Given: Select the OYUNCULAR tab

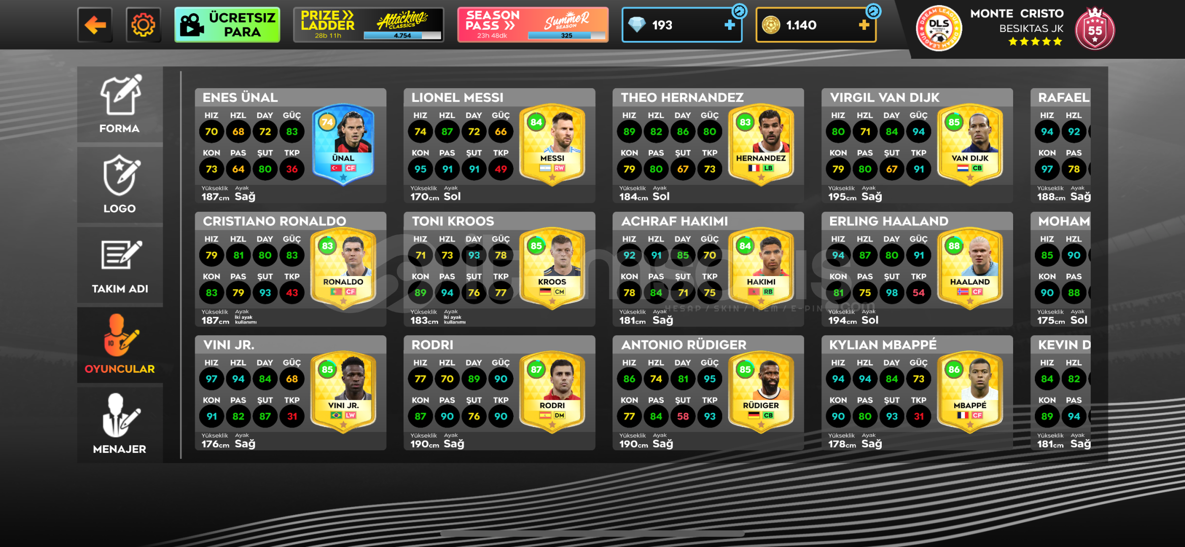Looking at the screenshot, I should click(x=120, y=345).
